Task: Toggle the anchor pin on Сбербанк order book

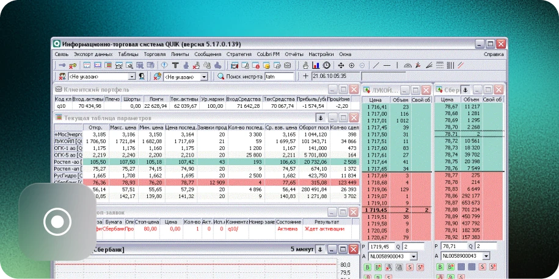Action: (464, 90)
